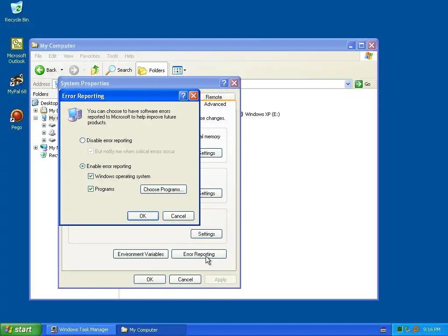Viewport: 448px width, 336px height.
Task: Click Choose Programs button
Action: click(x=164, y=189)
